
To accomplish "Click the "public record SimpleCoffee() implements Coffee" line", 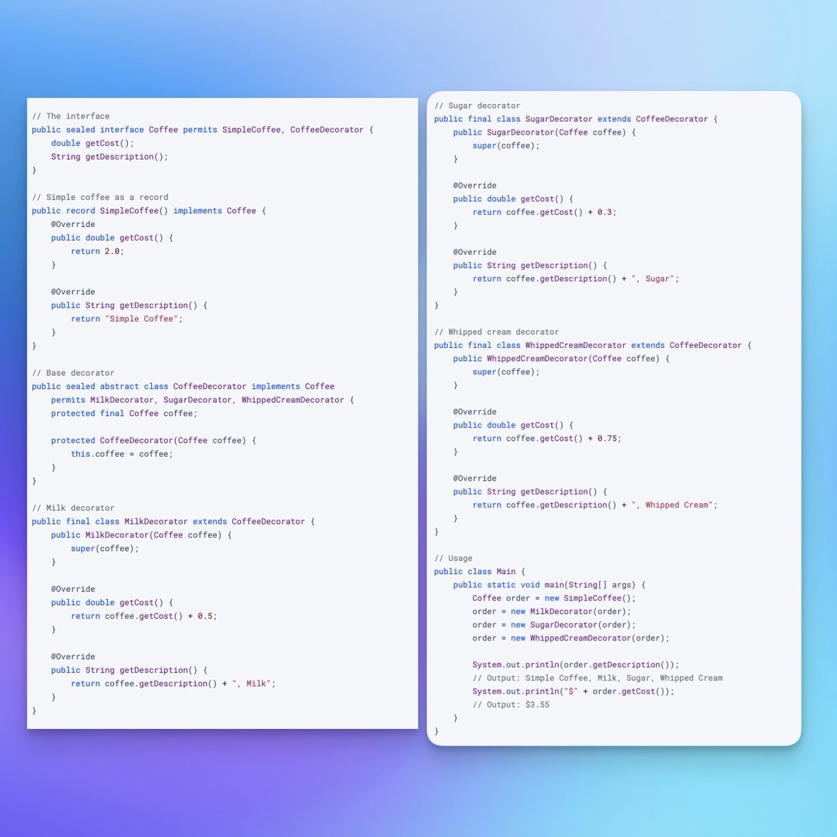I will (x=149, y=211).
